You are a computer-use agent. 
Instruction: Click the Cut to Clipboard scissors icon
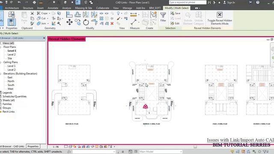click(x=32, y=13)
